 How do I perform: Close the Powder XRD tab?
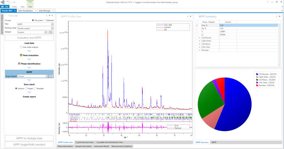tap(15, 11)
